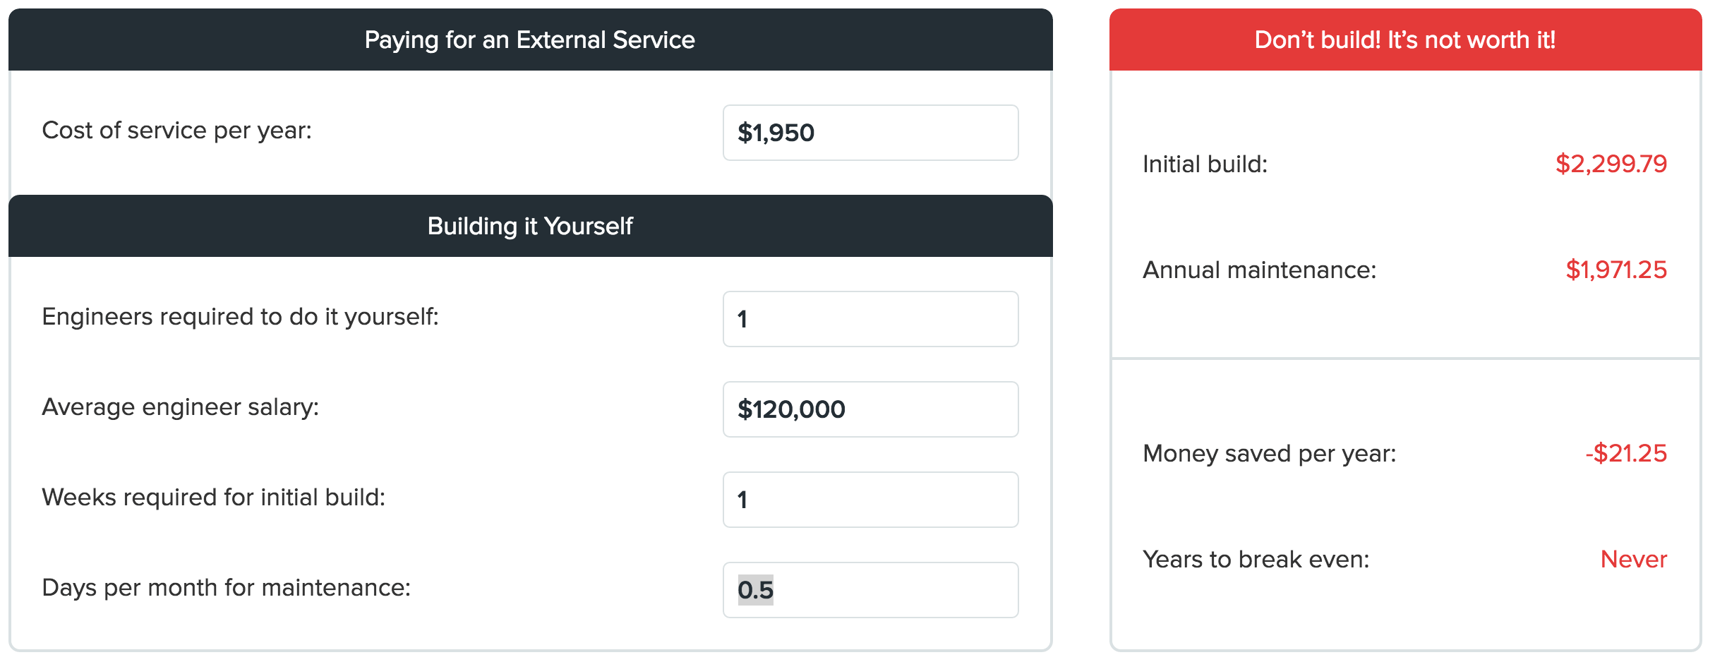Click the "Average engineer salary" label

(x=180, y=407)
